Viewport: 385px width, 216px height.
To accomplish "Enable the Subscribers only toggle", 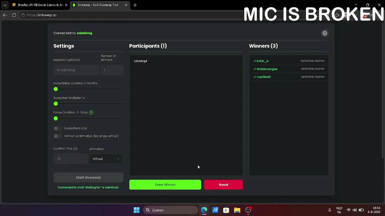I will coord(57,128).
